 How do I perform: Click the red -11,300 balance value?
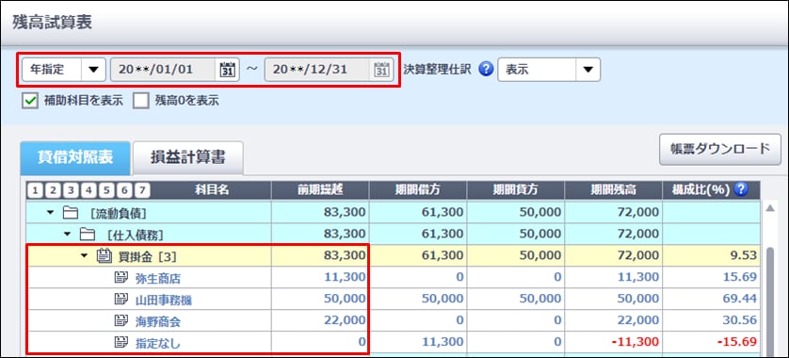pyautogui.click(x=634, y=342)
